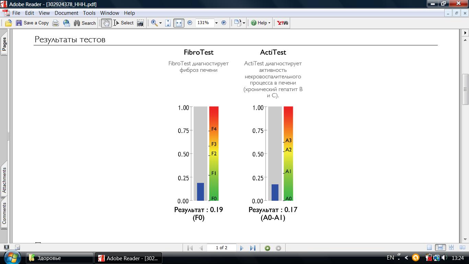Image resolution: width=469 pixels, height=264 pixels.
Task: Click the Rotate view page icon
Action: coord(238,23)
